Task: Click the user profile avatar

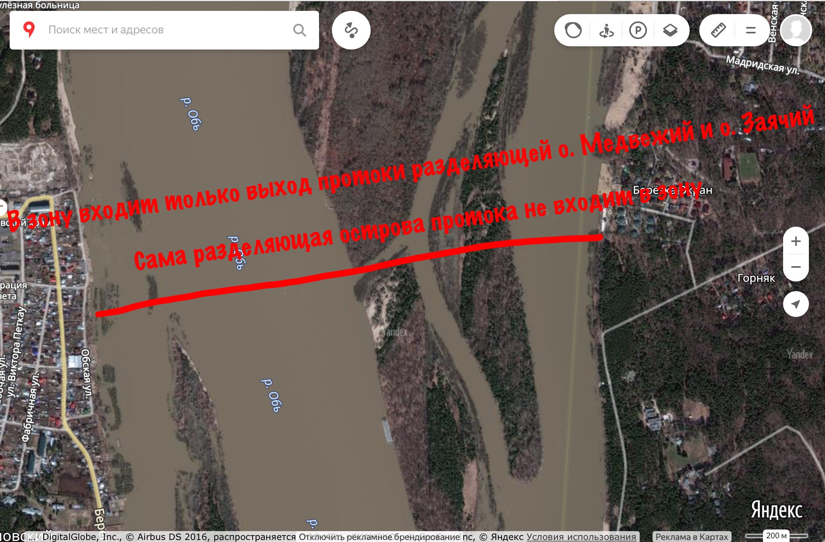Action: pyautogui.click(x=796, y=30)
